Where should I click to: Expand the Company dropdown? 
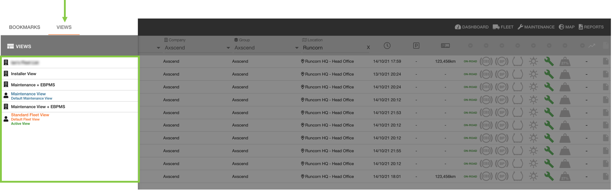(228, 48)
